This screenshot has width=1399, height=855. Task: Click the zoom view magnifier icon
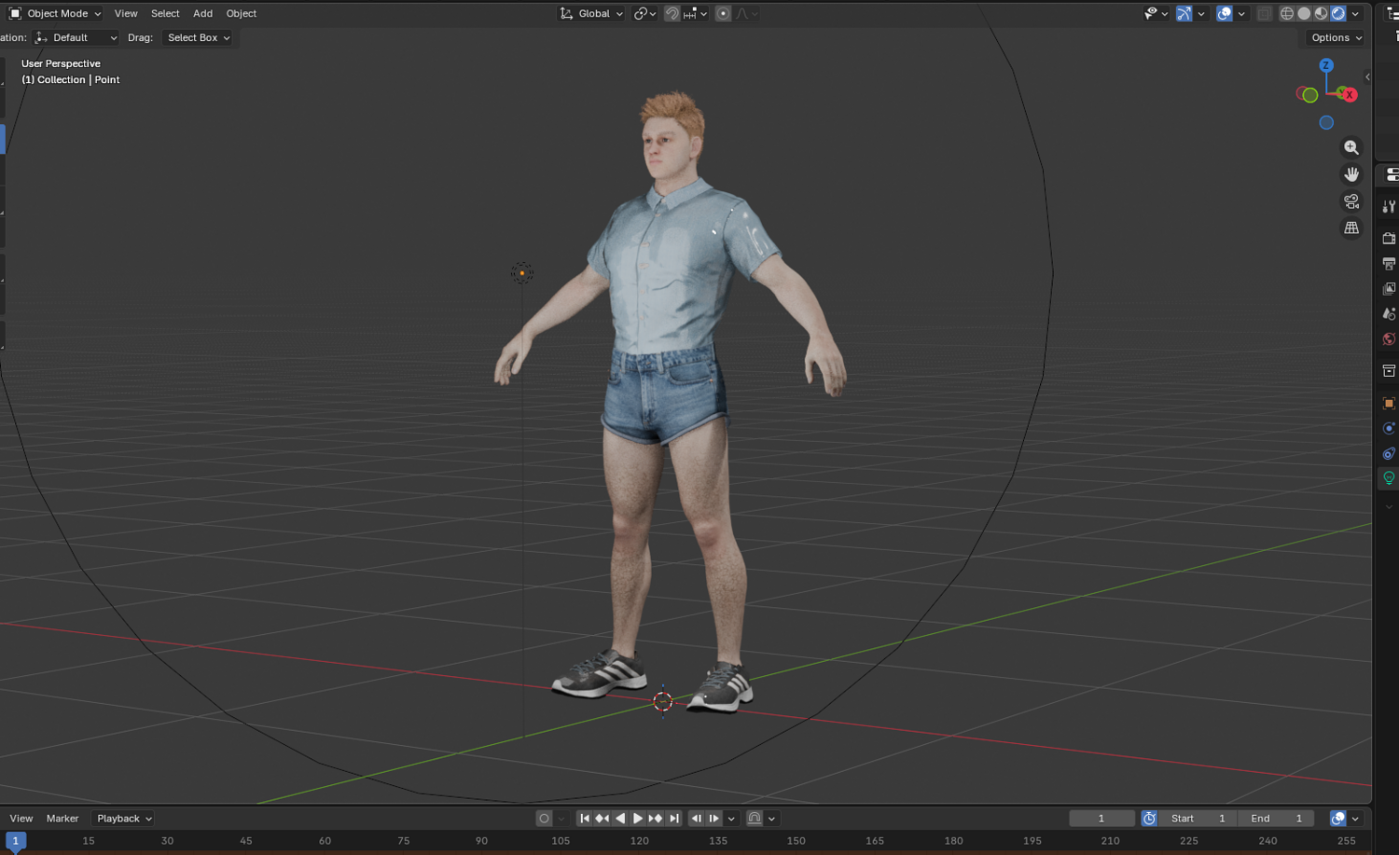[1351, 147]
